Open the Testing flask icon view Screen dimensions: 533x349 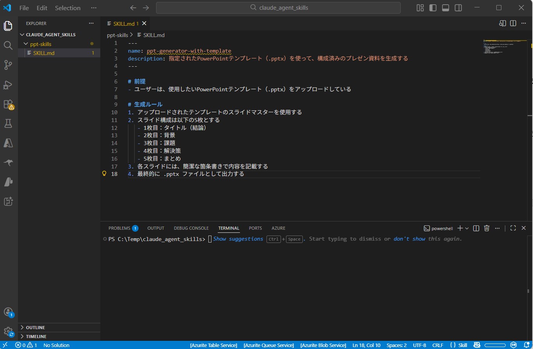point(8,124)
